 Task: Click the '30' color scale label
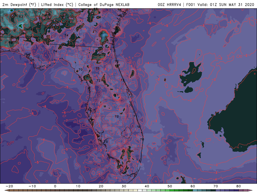[124, 186]
